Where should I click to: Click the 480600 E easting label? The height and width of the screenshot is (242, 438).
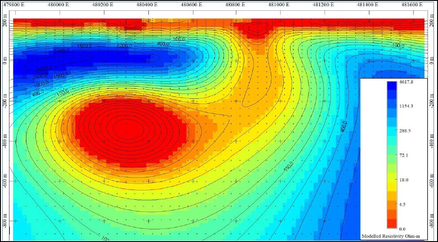click(x=192, y=4)
